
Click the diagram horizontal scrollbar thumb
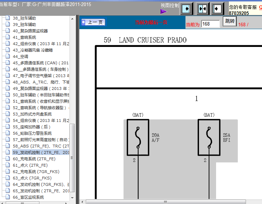(x=166, y=202)
